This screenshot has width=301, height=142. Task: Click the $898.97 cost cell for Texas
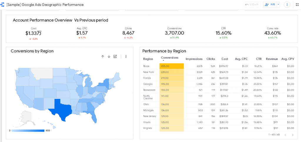tap(224, 66)
